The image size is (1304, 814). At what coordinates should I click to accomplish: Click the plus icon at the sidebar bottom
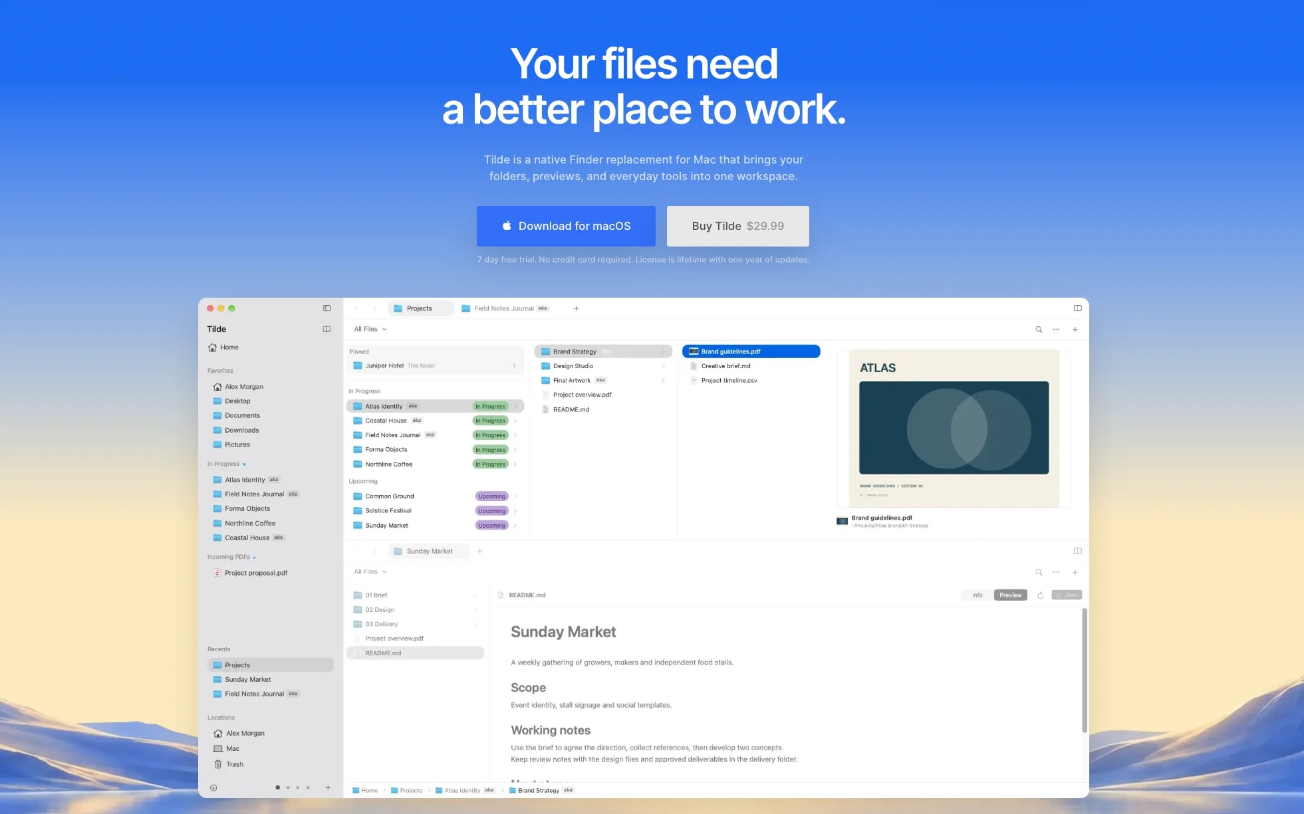point(328,787)
